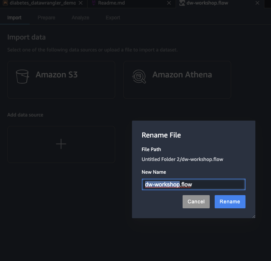Image resolution: width=271 pixels, height=261 pixels.
Task: Click the Import data heading
Action: pos(26,37)
